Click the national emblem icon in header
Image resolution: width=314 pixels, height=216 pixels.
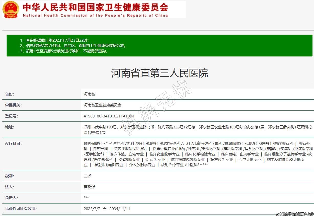coord(11,9)
